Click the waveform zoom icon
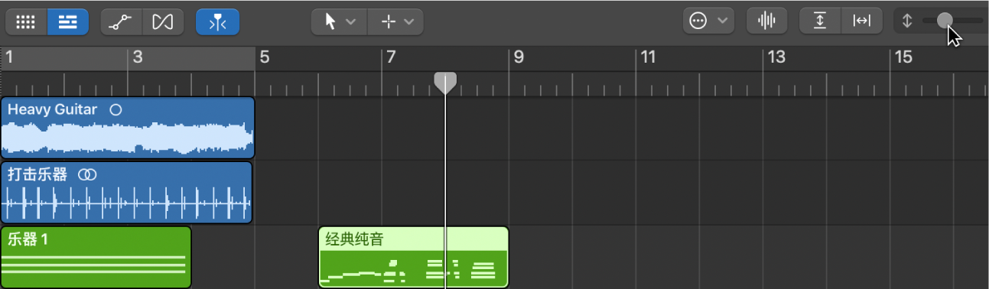This screenshot has height=289, width=989. pyautogui.click(x=766, y=21)
